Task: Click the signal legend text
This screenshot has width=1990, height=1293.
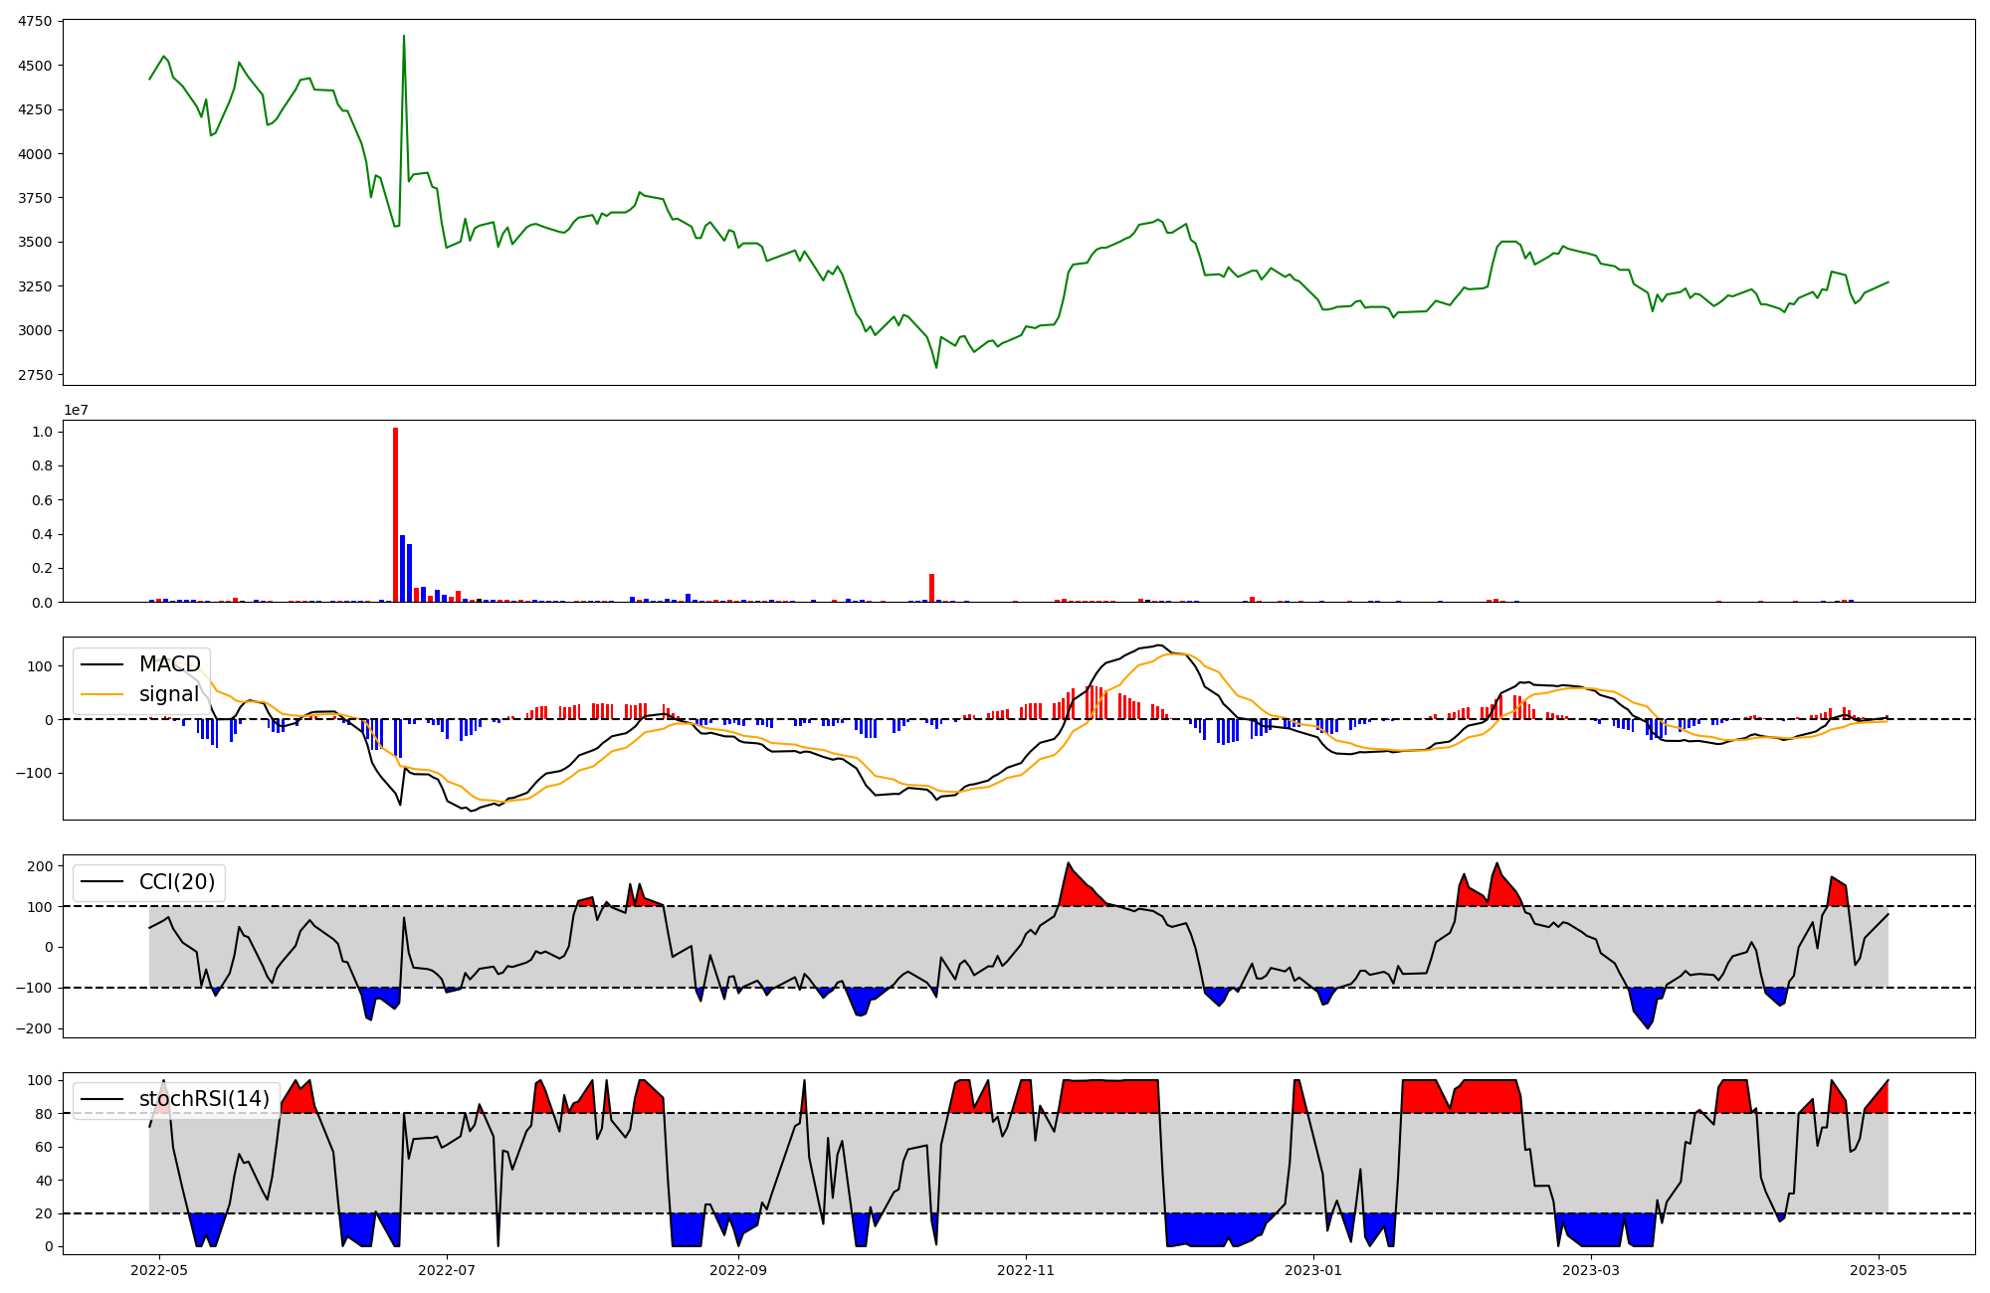Action: (x=168, y=694)
